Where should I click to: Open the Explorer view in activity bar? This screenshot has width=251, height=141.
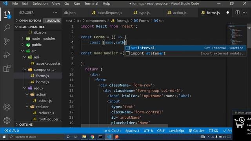pyautogui.click(x=7, y=14)
